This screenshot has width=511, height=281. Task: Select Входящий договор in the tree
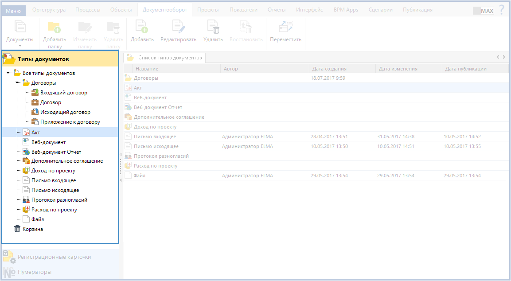pyautogui.click(x=63, y=93)
